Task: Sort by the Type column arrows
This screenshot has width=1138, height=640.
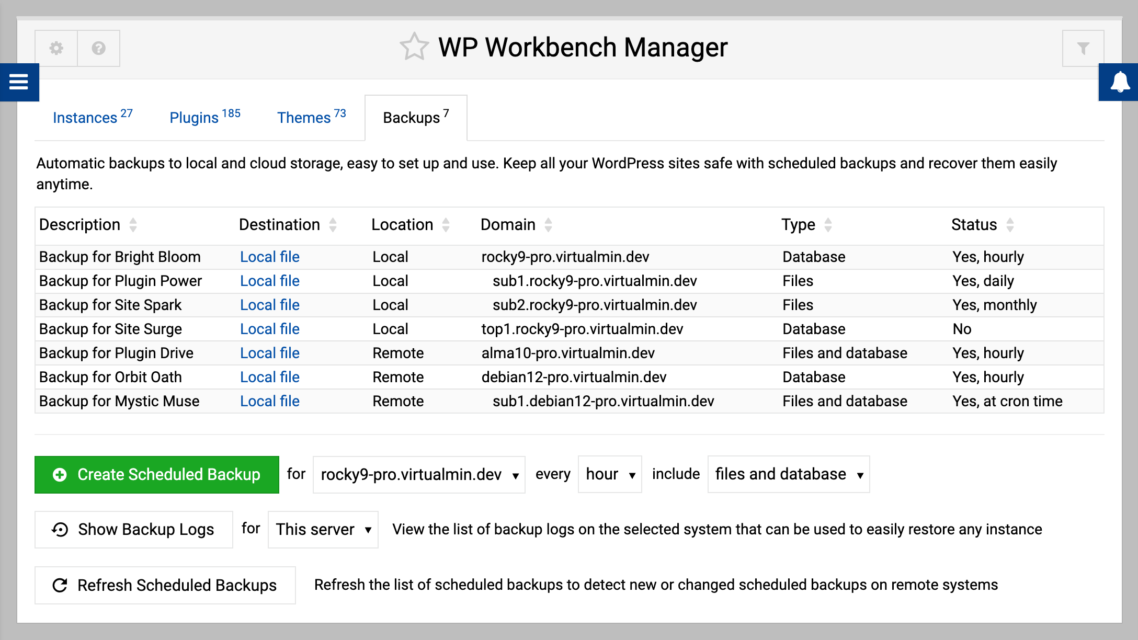Action: 828,225
